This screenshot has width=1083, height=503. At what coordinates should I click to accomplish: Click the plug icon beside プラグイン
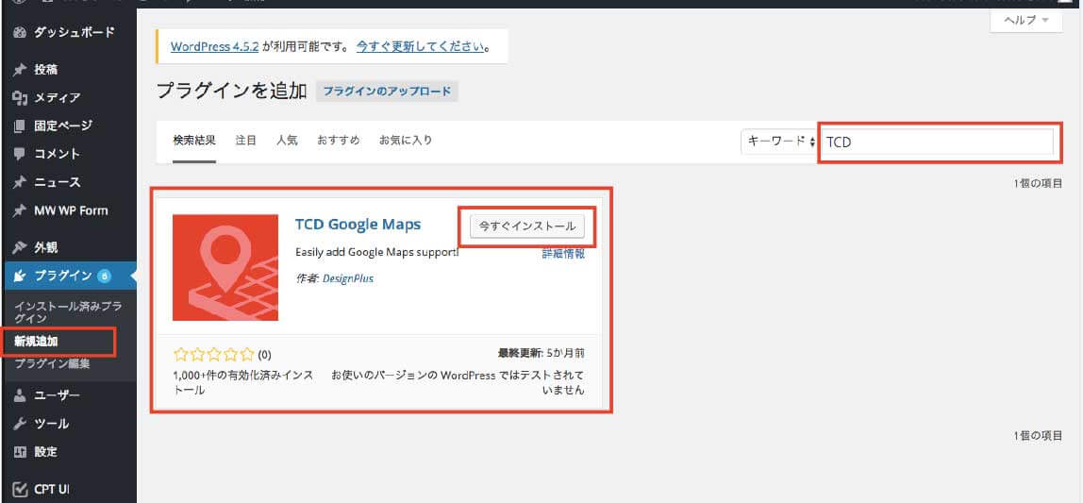19,277
